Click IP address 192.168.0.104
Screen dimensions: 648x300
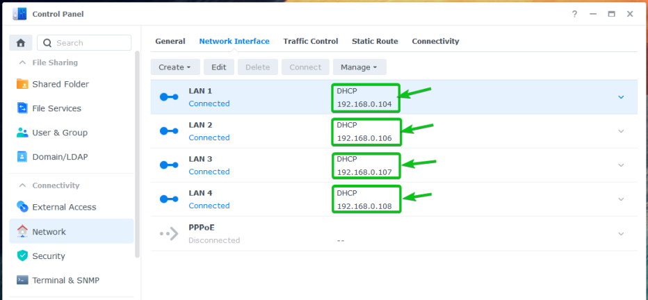tap(364, 104)
